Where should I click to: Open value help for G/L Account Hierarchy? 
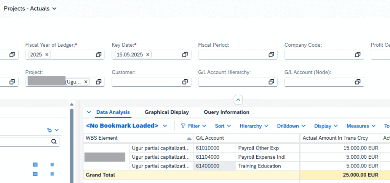tap(271, 82)
